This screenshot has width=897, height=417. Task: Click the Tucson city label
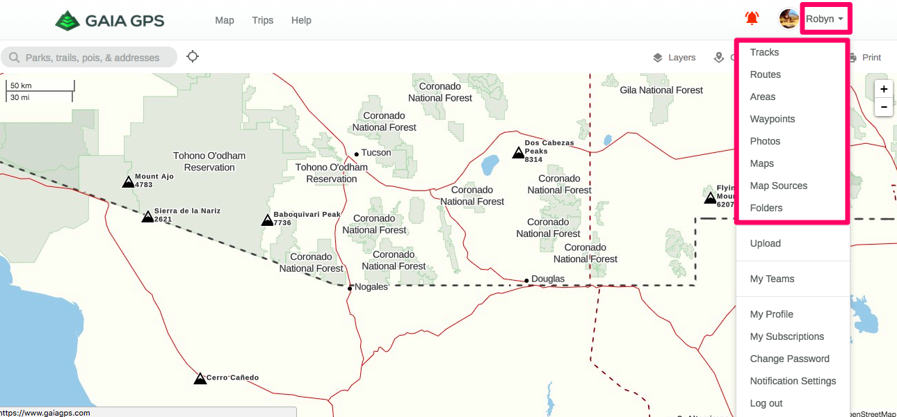[376, 153]
